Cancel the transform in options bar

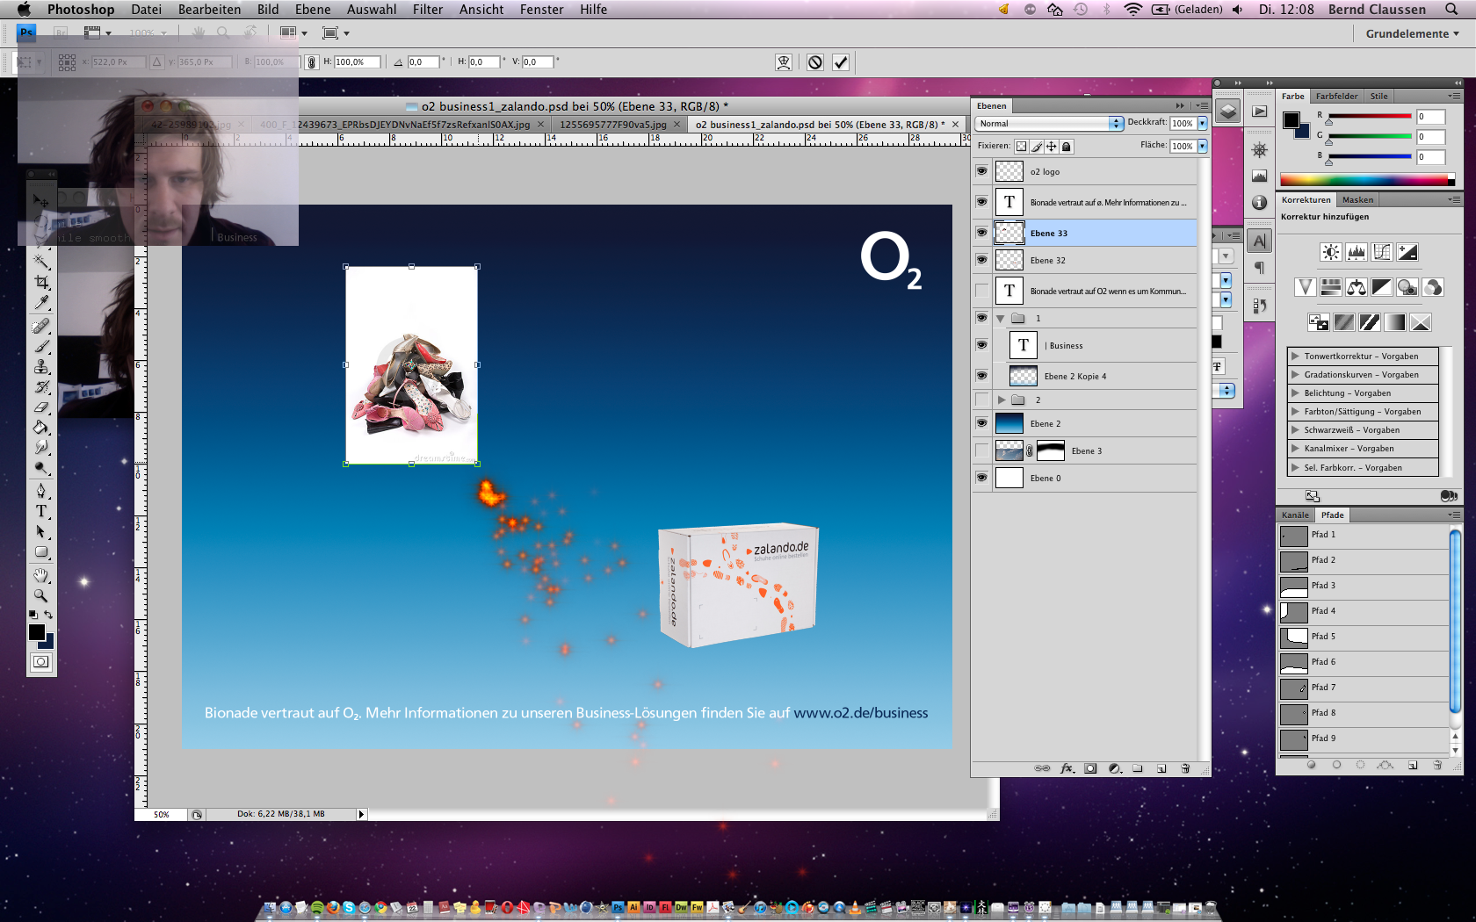(x=815, y=62)
